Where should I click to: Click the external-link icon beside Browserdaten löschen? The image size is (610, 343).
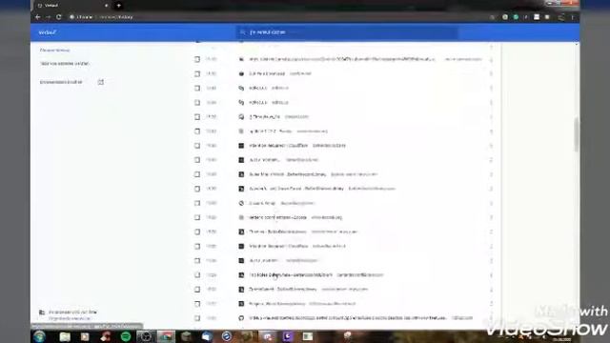pos(101,82)
